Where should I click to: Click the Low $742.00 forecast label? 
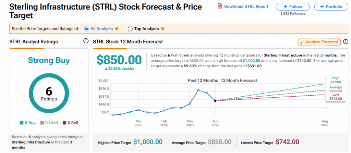(x=336, y=97)
